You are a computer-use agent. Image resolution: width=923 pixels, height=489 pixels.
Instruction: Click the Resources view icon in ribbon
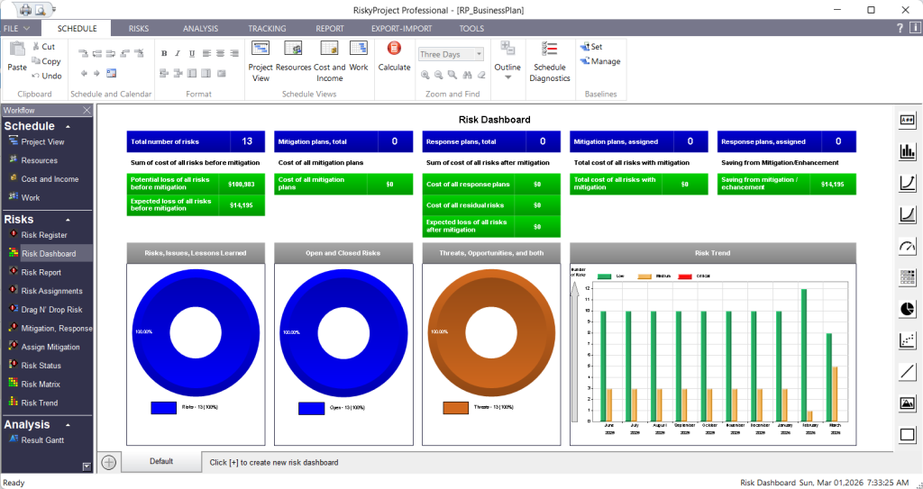click(293, 56)
